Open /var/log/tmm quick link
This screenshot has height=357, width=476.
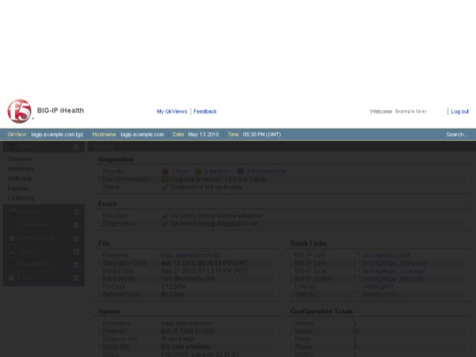tap(380, 294)
